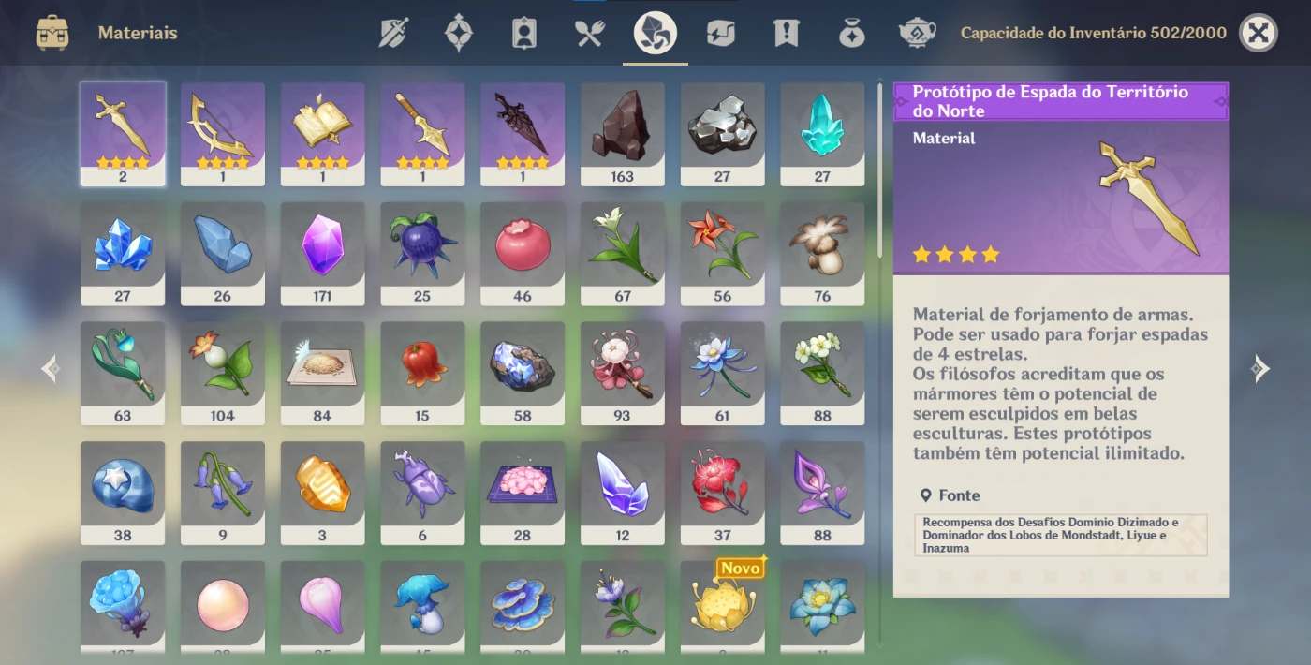Screen dimensions: 1311x665
Task: Click the Fonte source description box
Action: coord(1061,535)
